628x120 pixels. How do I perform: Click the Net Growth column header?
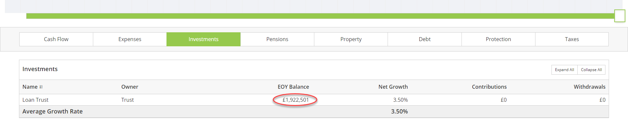393,87
